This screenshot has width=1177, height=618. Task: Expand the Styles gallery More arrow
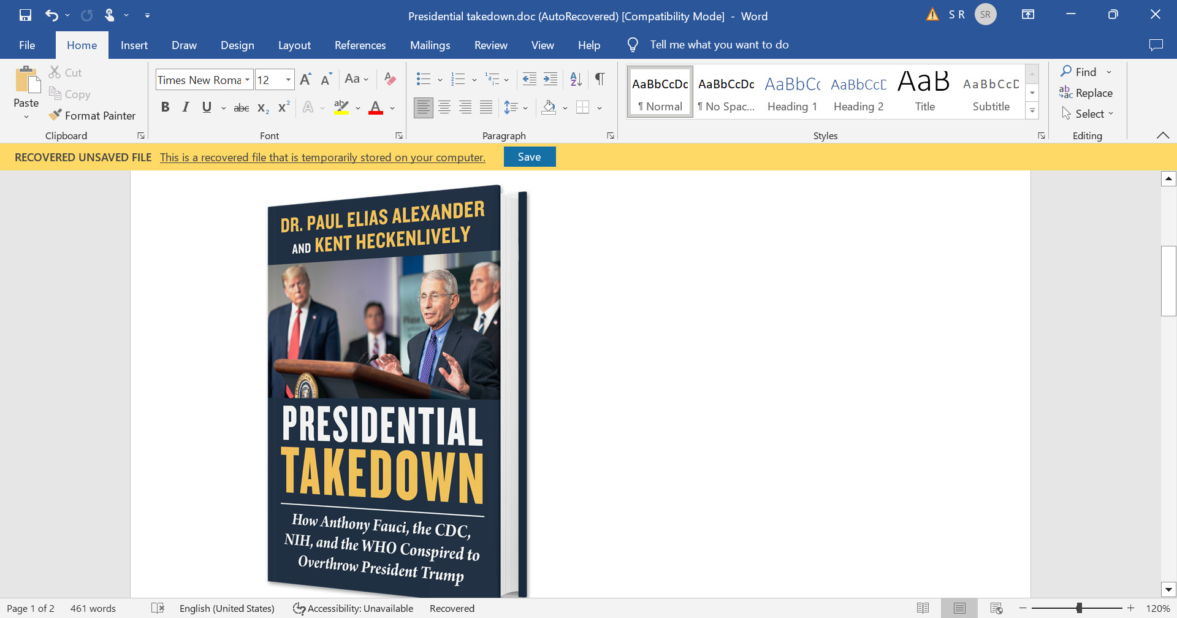1032,111
